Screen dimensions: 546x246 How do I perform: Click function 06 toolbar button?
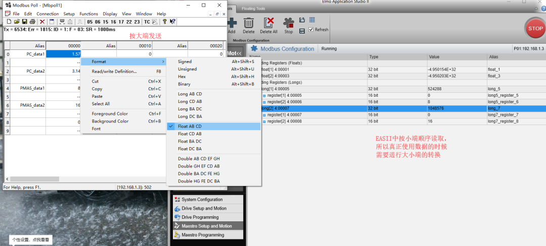click(98, 22)
